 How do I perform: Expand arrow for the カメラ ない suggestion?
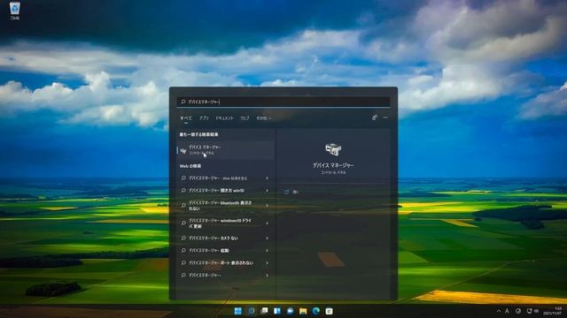click(267, 238)
